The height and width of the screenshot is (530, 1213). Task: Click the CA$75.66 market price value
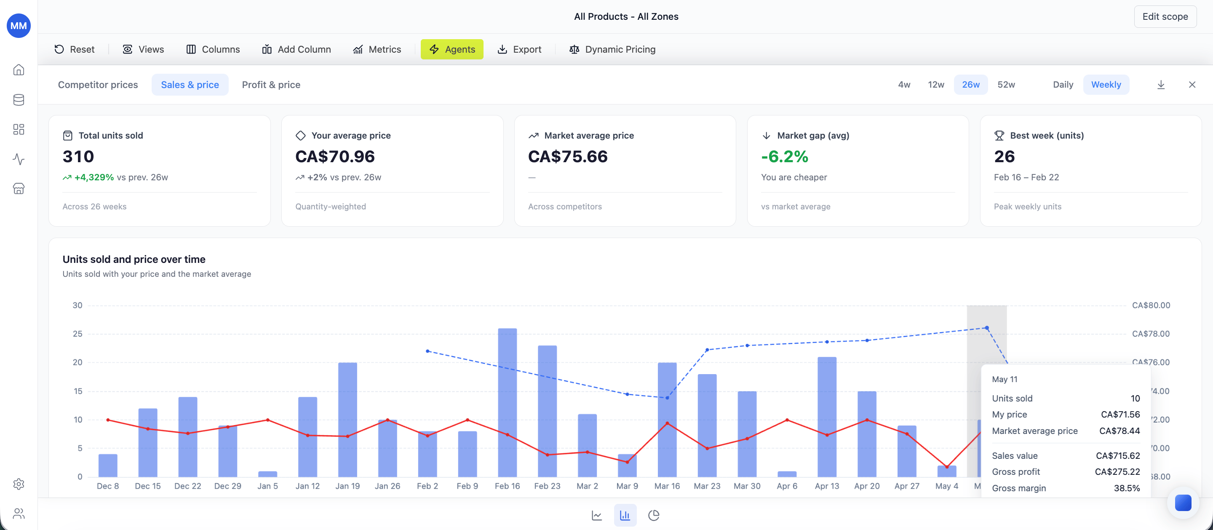point(568,156)
